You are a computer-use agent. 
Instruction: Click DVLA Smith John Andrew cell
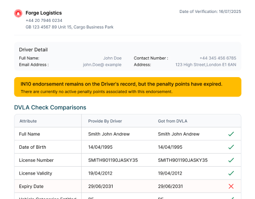tap(179, 134)
